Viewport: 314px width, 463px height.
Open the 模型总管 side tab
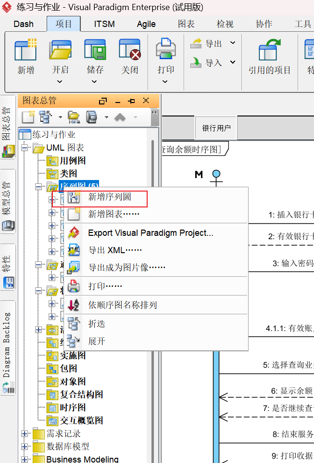[x=8, y=201]
